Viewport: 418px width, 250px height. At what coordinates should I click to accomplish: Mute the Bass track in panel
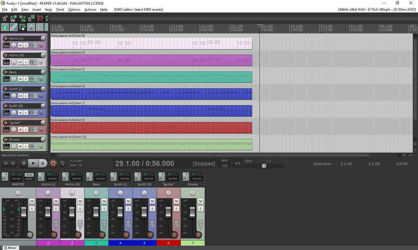click(20, 79)
